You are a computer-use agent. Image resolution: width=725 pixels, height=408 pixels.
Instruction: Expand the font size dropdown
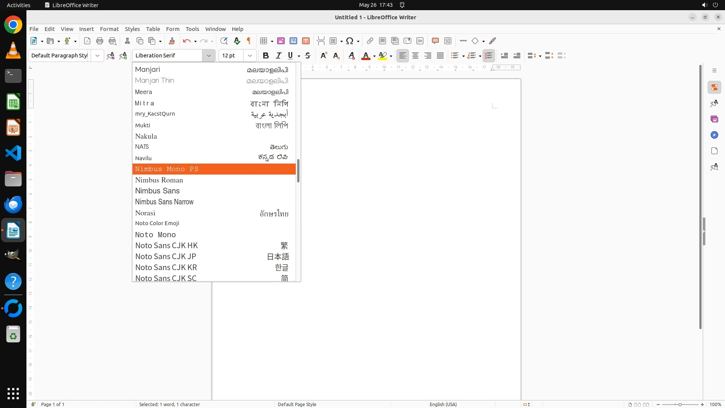click(250, 56)
